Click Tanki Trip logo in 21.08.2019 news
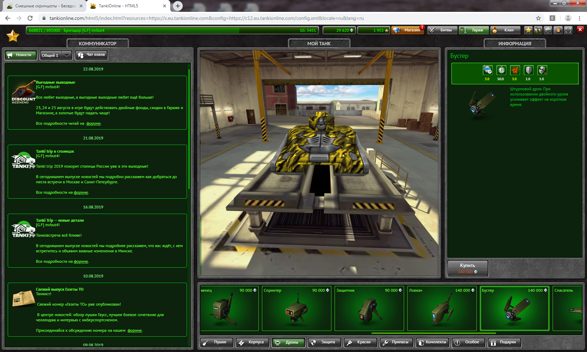The height and width of the screenshot is (352, 587). coord(23,160)
